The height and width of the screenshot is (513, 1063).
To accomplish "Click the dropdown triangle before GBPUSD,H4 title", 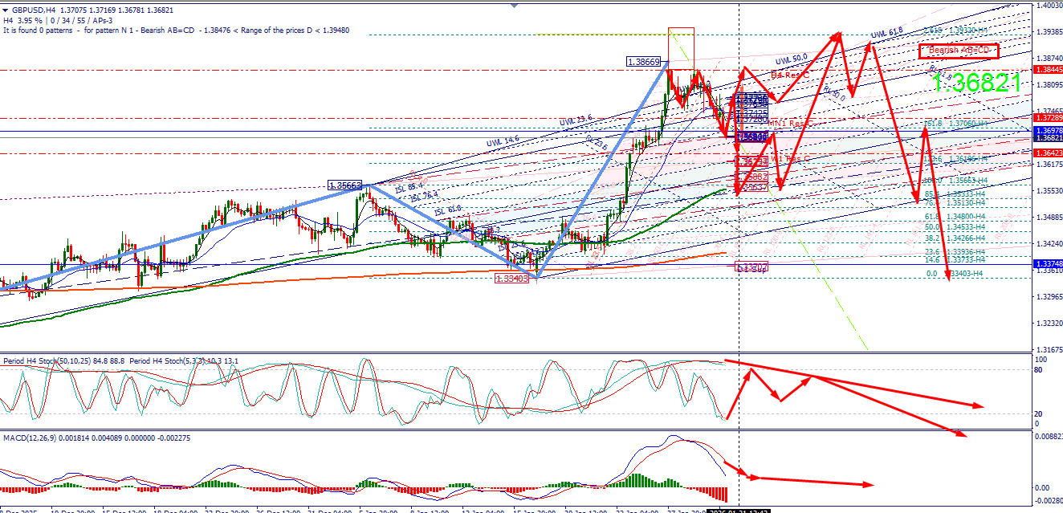I will (x=6, y=10).
